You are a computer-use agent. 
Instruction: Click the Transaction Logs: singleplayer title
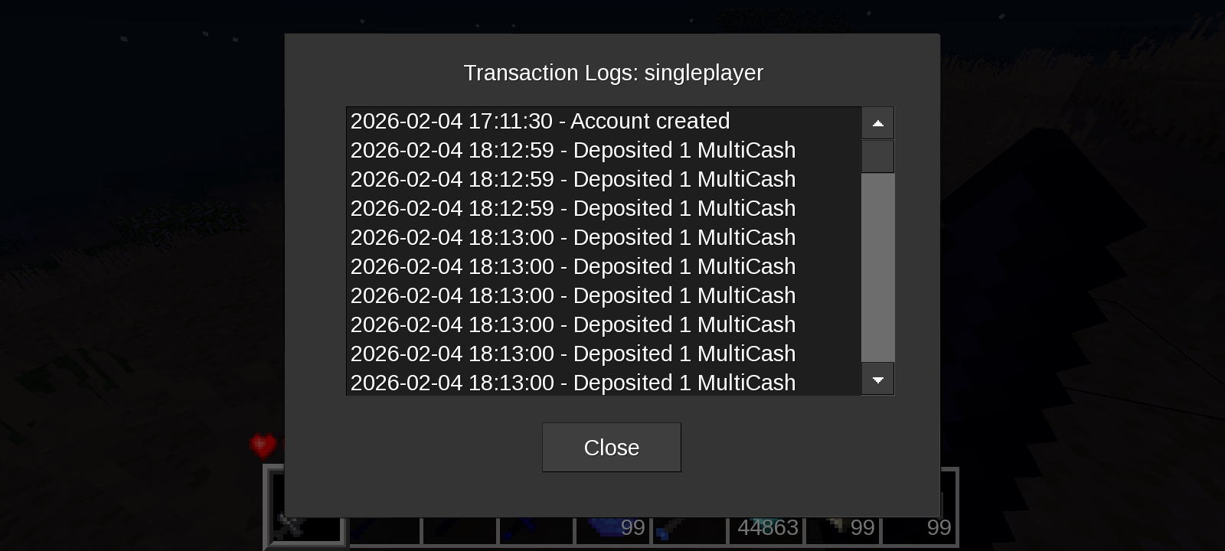[x=613, y=73]
